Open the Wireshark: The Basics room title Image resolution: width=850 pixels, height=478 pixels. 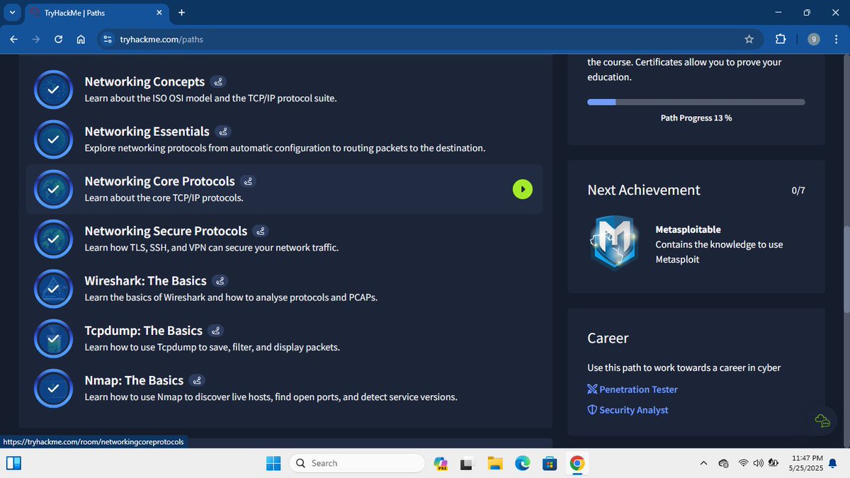145,281
